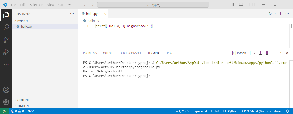293x114 pixels.
Task: Open the Go menu
Action: pyautogui.click(x=60, y=5)
